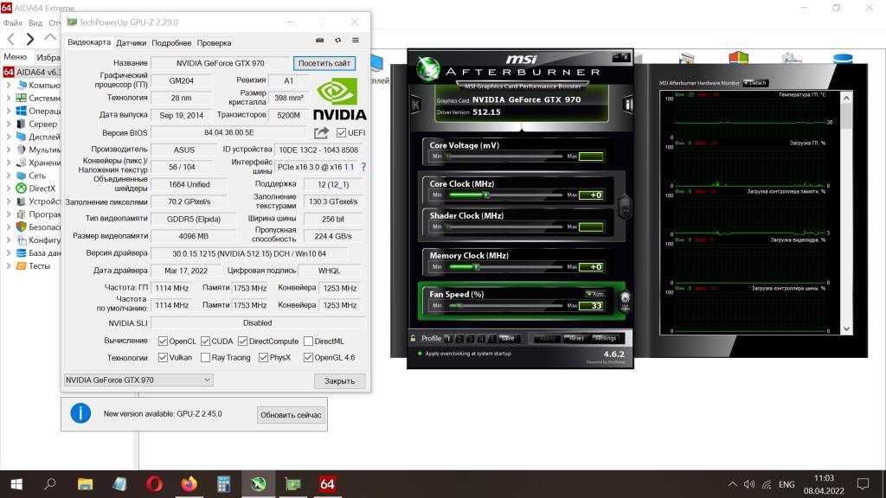This screenshot has height=498, width=886.
Task: Click the Посетить сайт button
Action: pyautogui.click(x=324, y=63)
